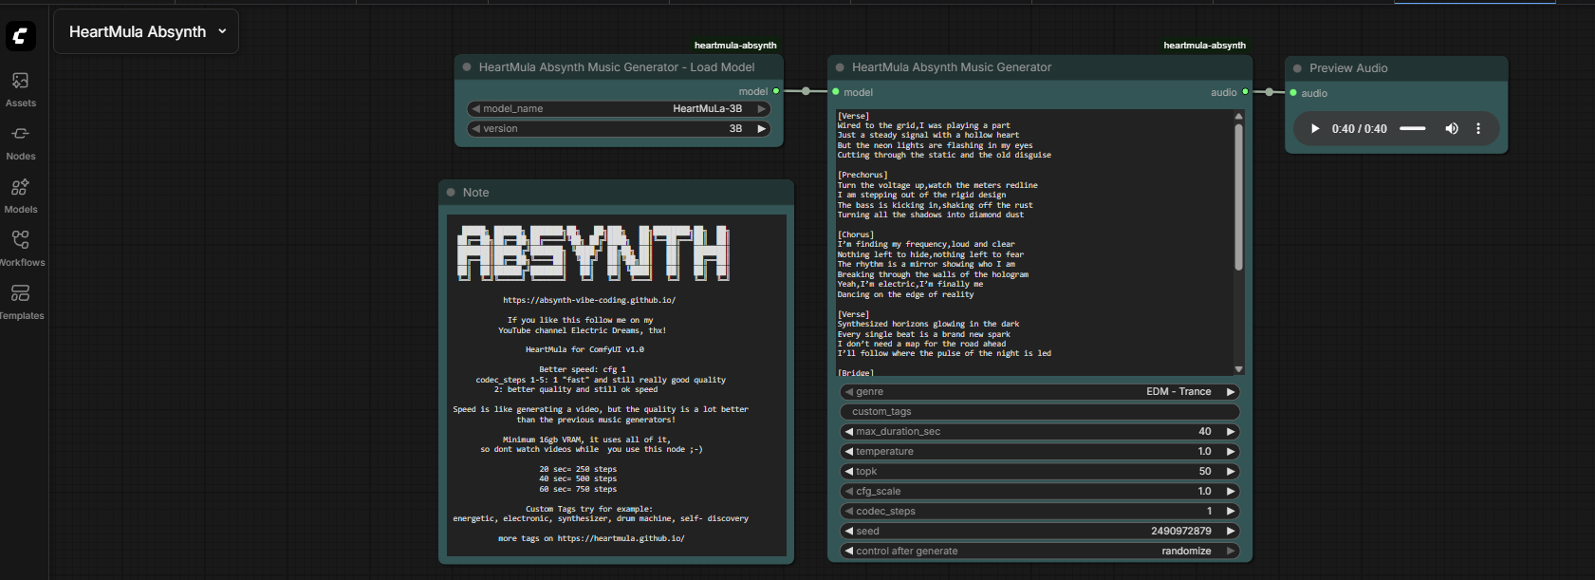This screenshot has height=580, width=1595.
Task: Collapse the Load Model node via its dot
Action: pos(467,67)
